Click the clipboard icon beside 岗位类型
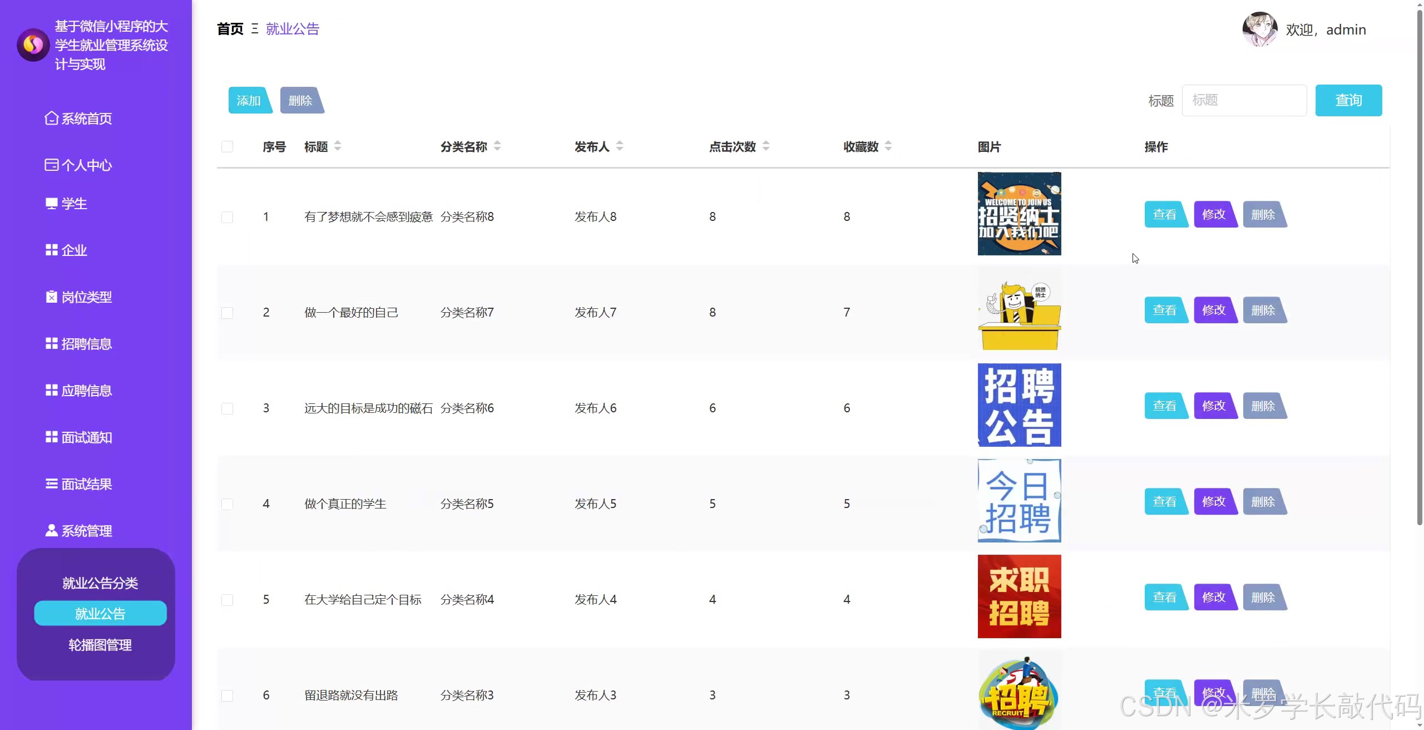The height and width of the screenshot is (730, 1424). tap(51, 297)
